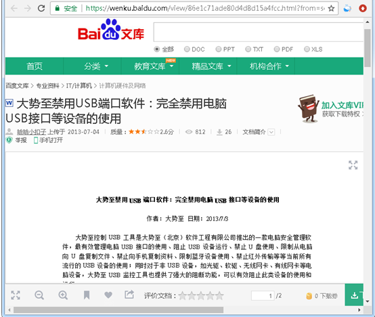Select the DOC file type radio button

tap(187, 49)
